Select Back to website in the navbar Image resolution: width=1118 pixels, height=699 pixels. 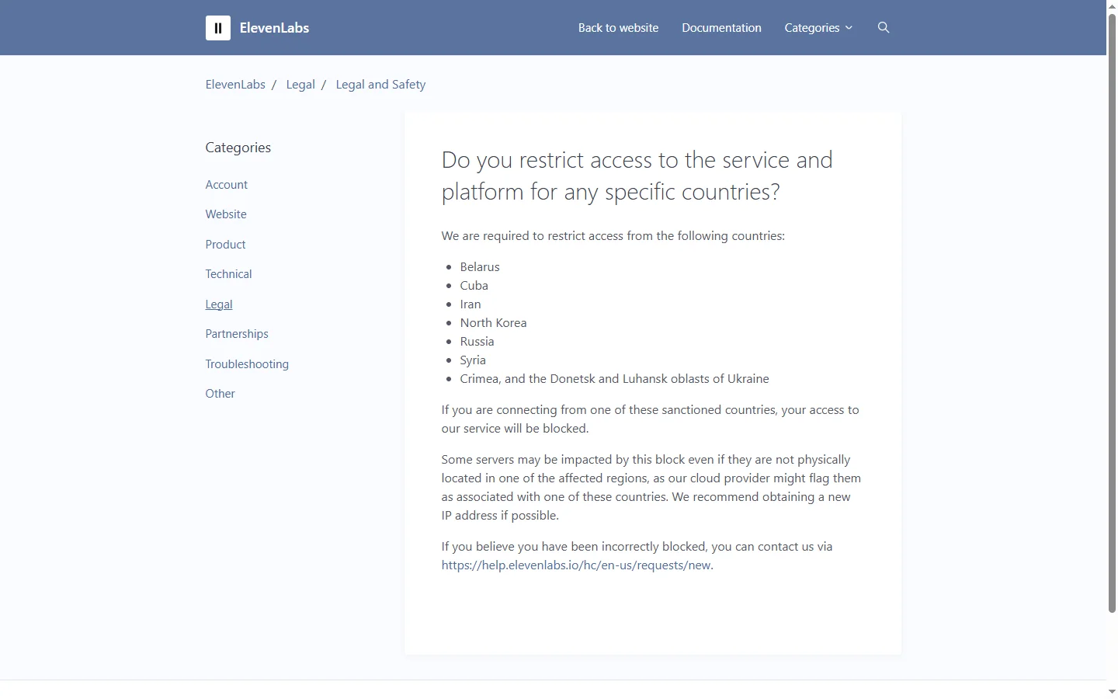617,27
